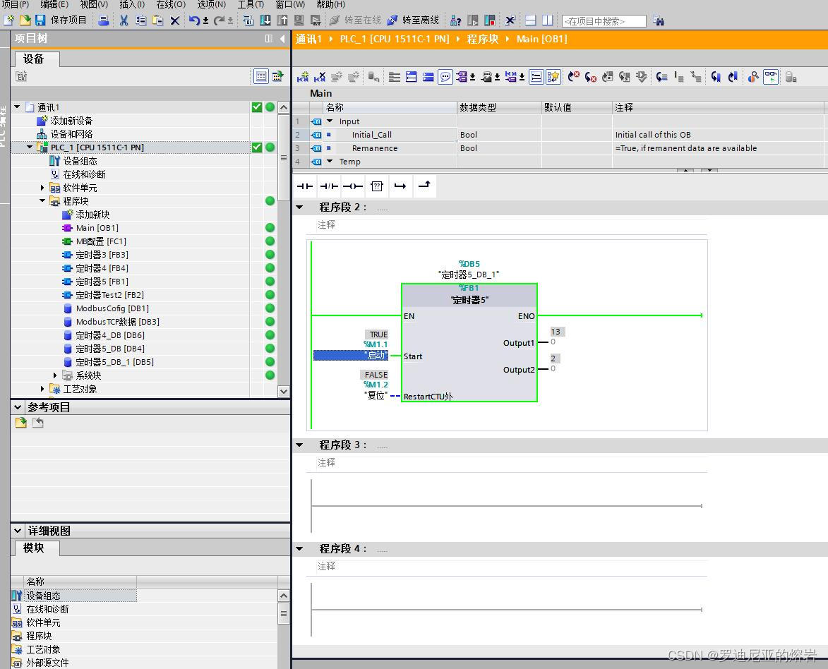
Task: Click 程序块 breadcrumb in editor title
Action: 483,39
